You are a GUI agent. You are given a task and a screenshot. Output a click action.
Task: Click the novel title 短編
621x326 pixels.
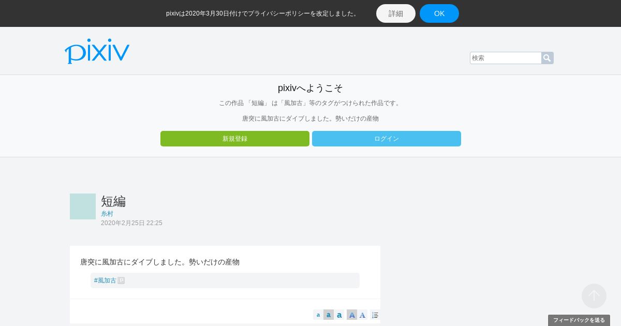[113, 201]
